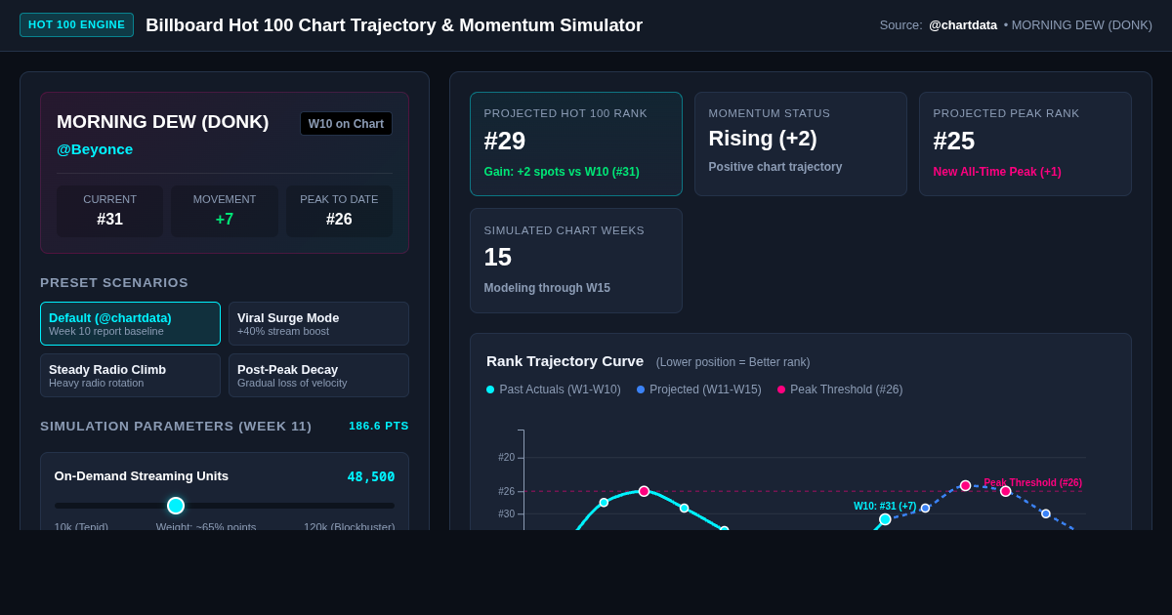
Task: Click the Momentum Status card
Action: pos(801,143)
